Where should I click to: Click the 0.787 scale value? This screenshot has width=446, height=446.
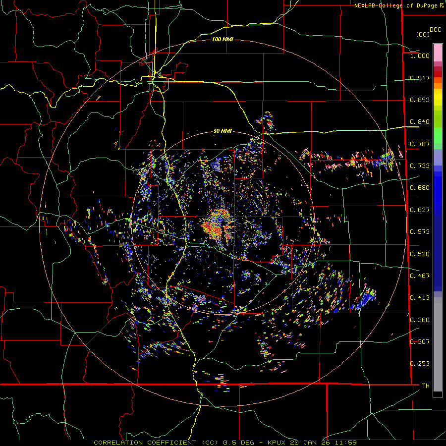pos(420,144)
